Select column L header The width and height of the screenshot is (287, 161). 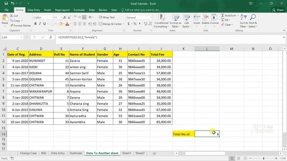(207, 49)
